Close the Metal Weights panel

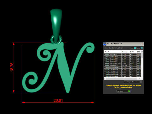[142, 44]
